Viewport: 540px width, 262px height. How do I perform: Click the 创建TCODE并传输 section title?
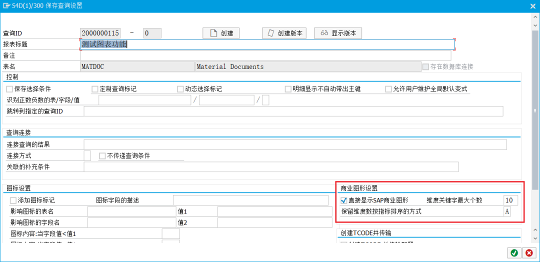click(x=367, y=232)
